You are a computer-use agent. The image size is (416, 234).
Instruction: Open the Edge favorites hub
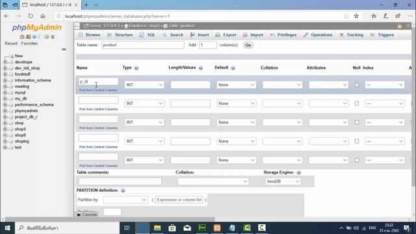pyautogui.click(x=374, y=16)
